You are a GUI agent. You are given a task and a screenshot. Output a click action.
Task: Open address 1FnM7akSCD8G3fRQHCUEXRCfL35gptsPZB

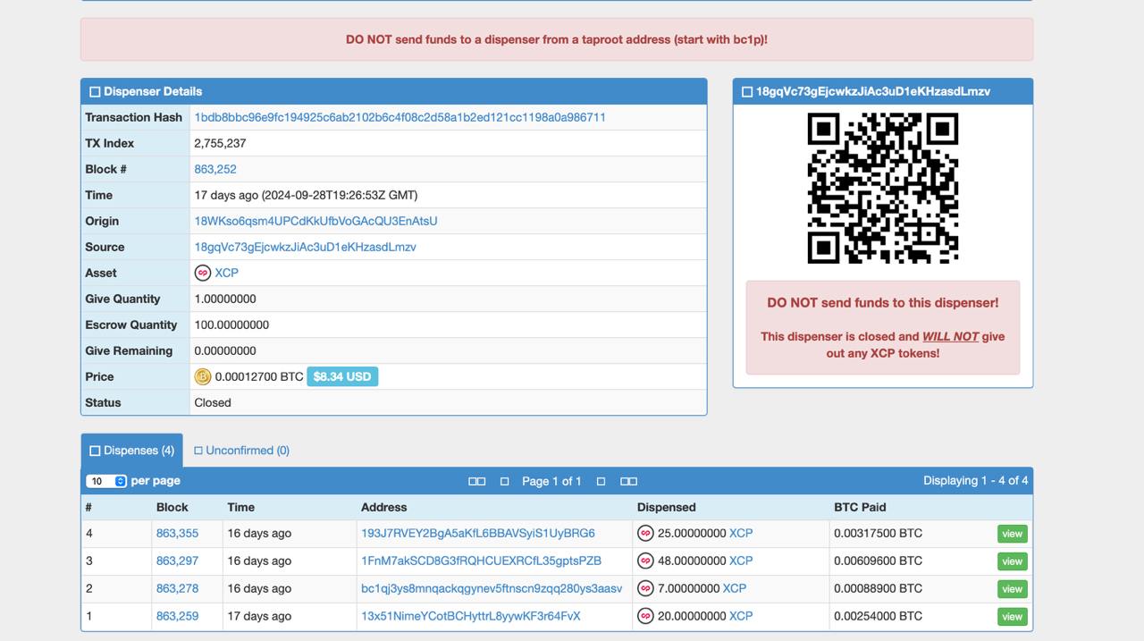click(x=481, y=561)
